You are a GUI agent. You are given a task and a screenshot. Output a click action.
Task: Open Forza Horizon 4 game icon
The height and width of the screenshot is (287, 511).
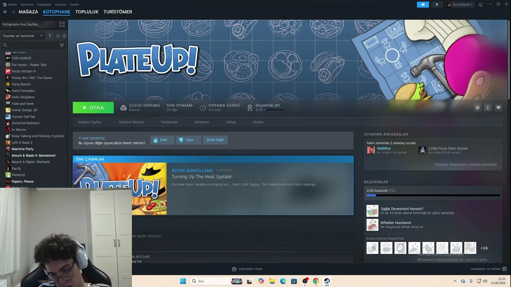[8, 71]
